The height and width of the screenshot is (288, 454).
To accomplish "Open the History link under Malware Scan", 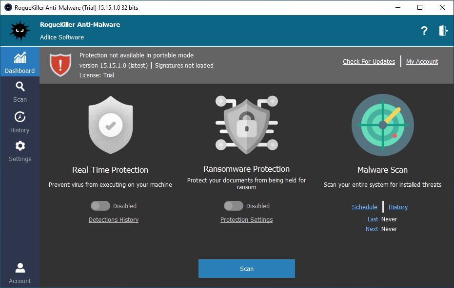I will click(x=398, y=207).
